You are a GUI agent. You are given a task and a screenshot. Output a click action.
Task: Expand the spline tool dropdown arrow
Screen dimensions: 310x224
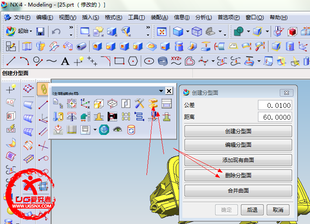213,61
